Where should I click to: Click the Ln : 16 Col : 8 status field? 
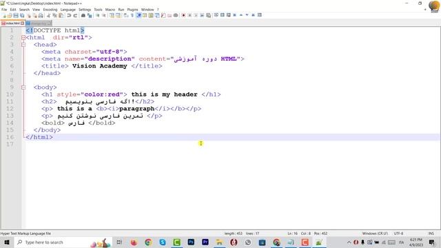coord(299,234)
